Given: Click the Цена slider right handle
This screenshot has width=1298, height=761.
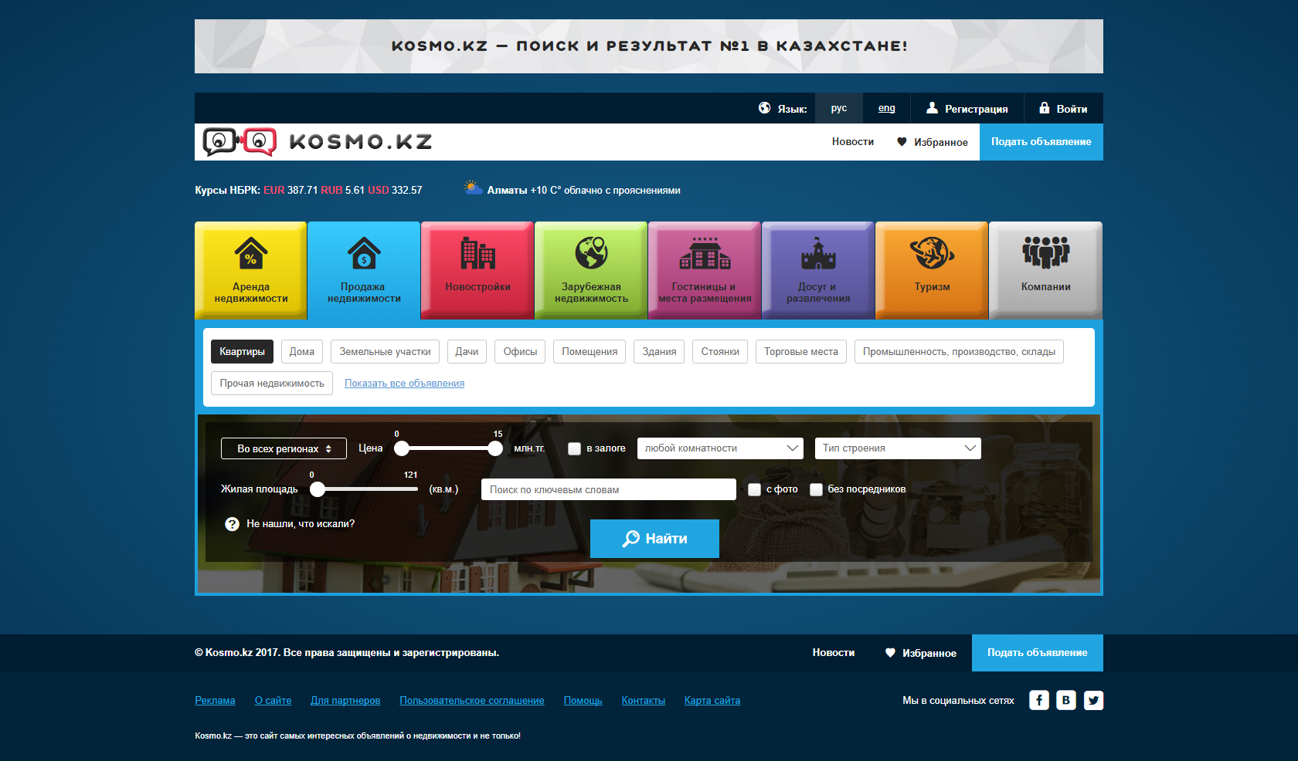Looking at the screenshot, I should click(495, 448).
